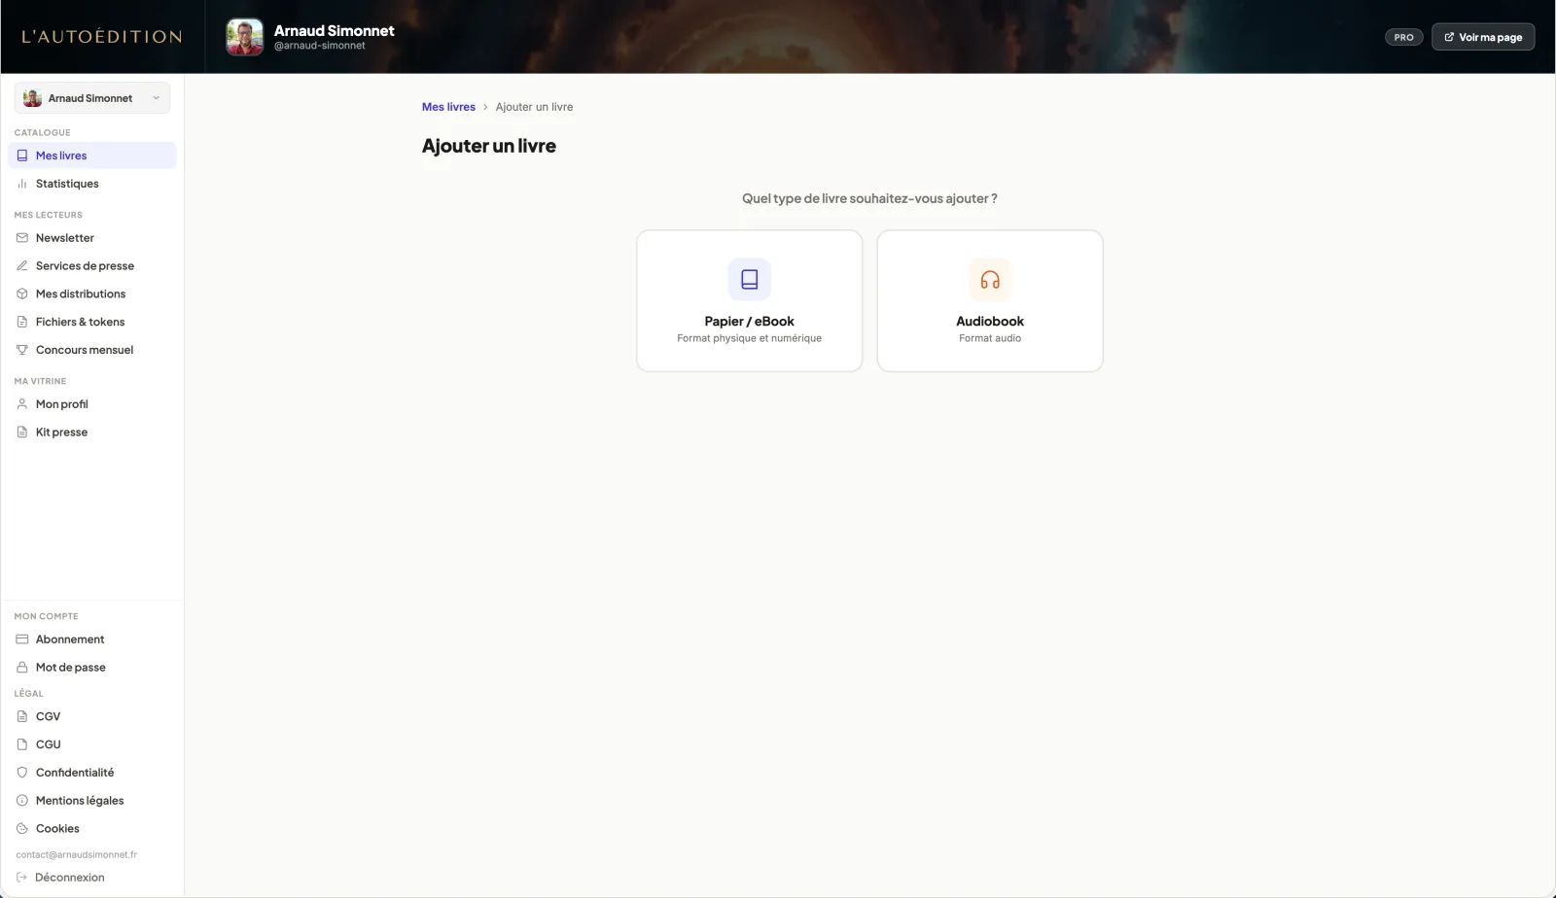Click the pen icon beside Services de presse
This screenshot has height=898, width=1556.
tap(22, 266)
